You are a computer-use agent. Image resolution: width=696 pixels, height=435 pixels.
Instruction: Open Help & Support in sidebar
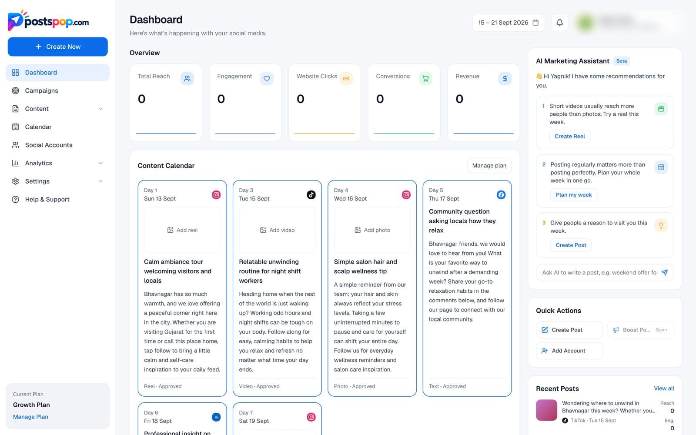pos(57,199)
